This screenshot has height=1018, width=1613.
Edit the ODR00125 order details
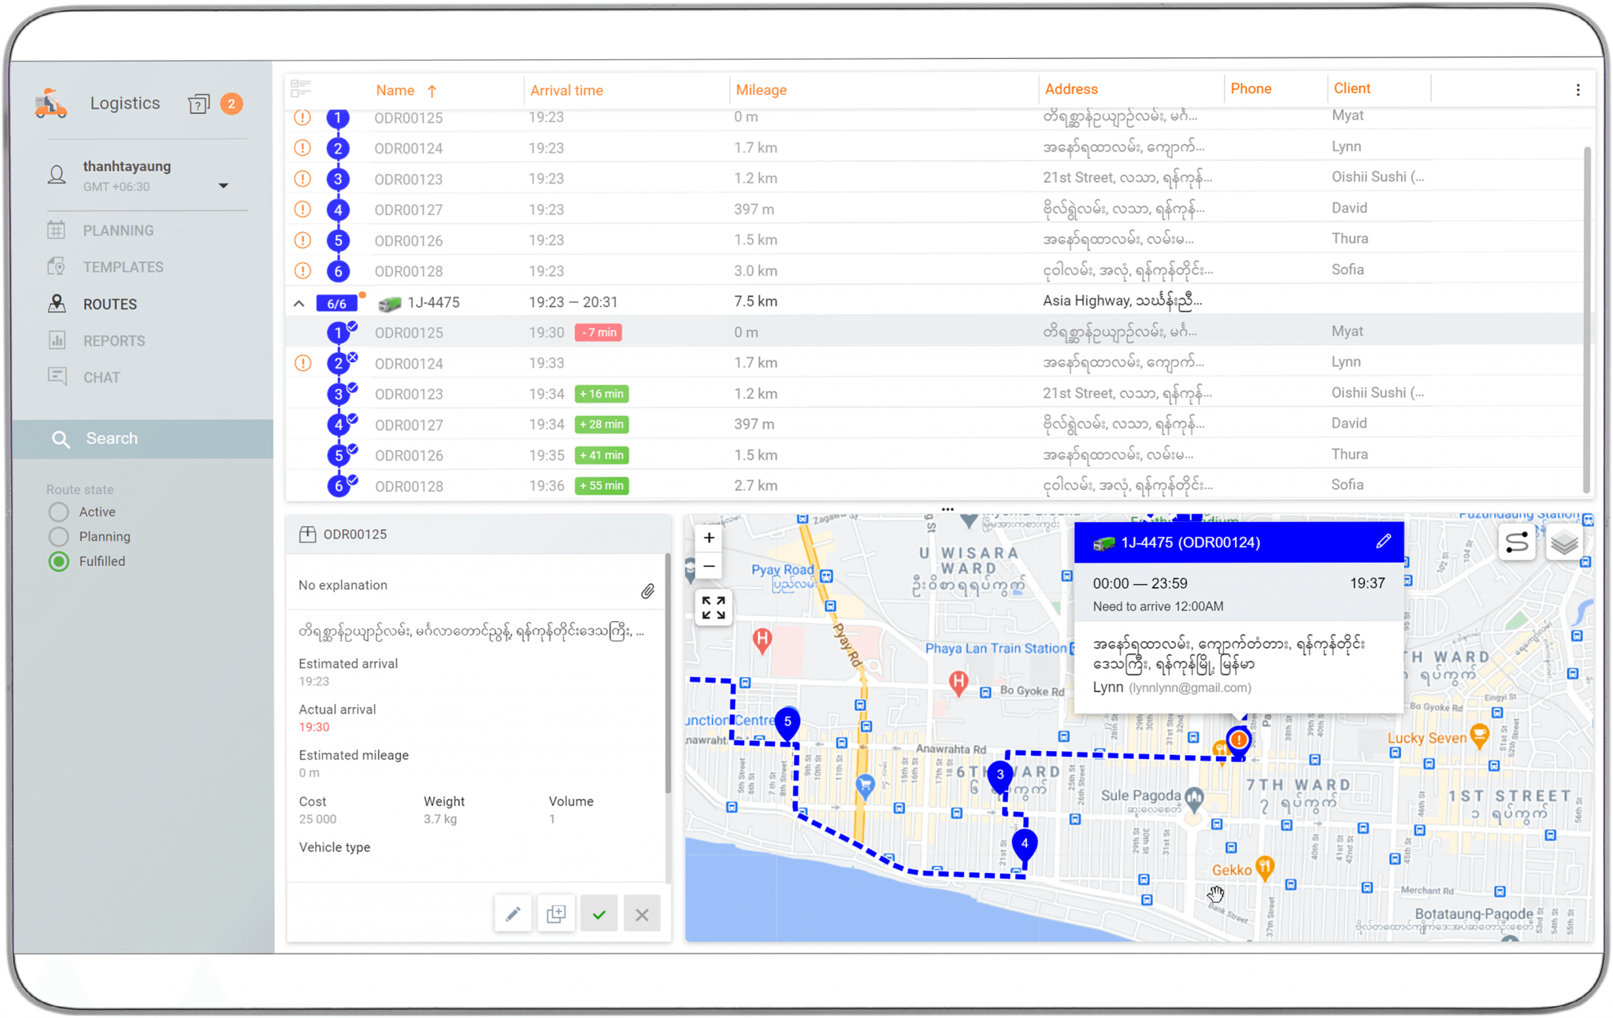(513, 913)
